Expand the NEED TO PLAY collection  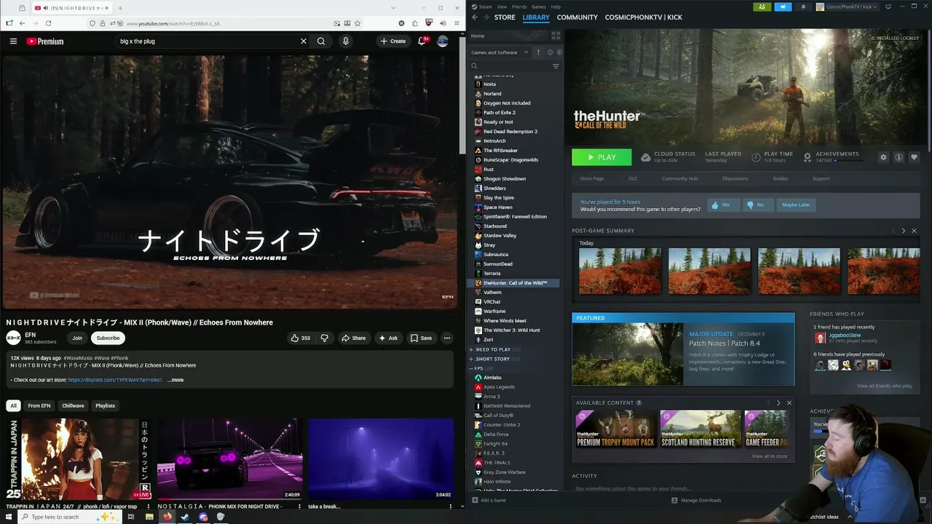point(471,349)
